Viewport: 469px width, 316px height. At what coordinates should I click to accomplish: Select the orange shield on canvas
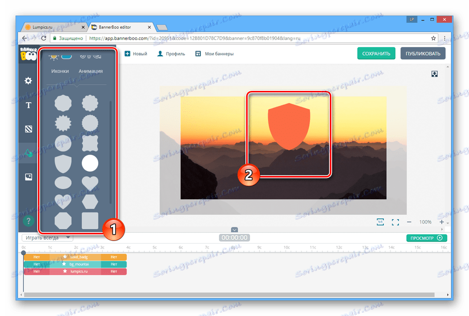(289, 126)
